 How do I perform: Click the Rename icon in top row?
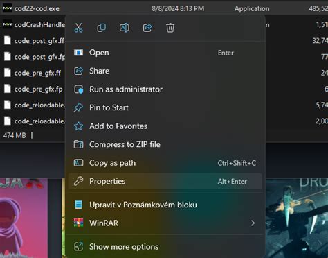point(125,28)
